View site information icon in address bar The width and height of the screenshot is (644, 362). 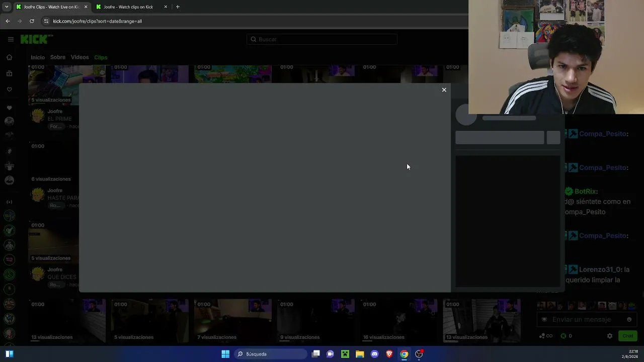[x=46, y=21]
